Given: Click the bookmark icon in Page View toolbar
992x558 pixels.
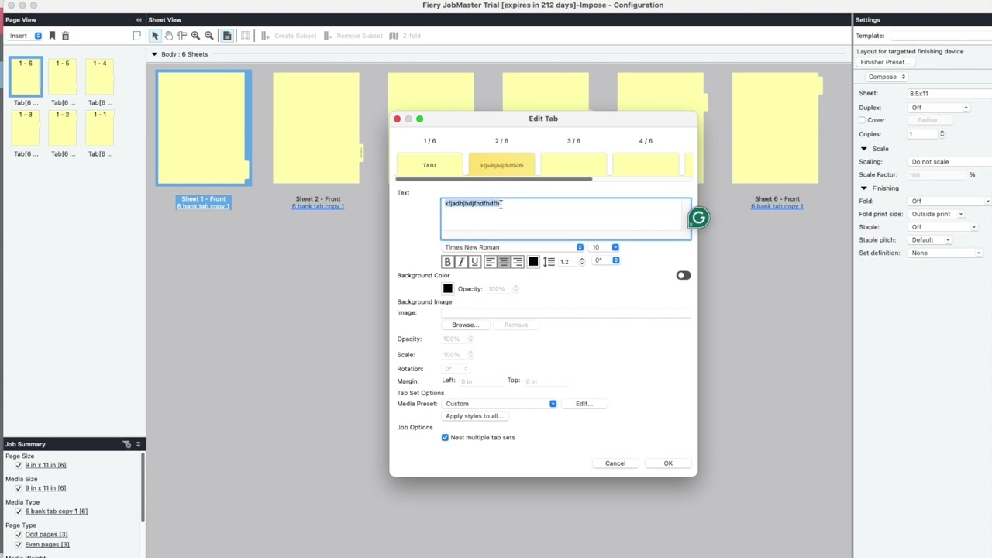Looking at the screenshot, I should 52,36.
